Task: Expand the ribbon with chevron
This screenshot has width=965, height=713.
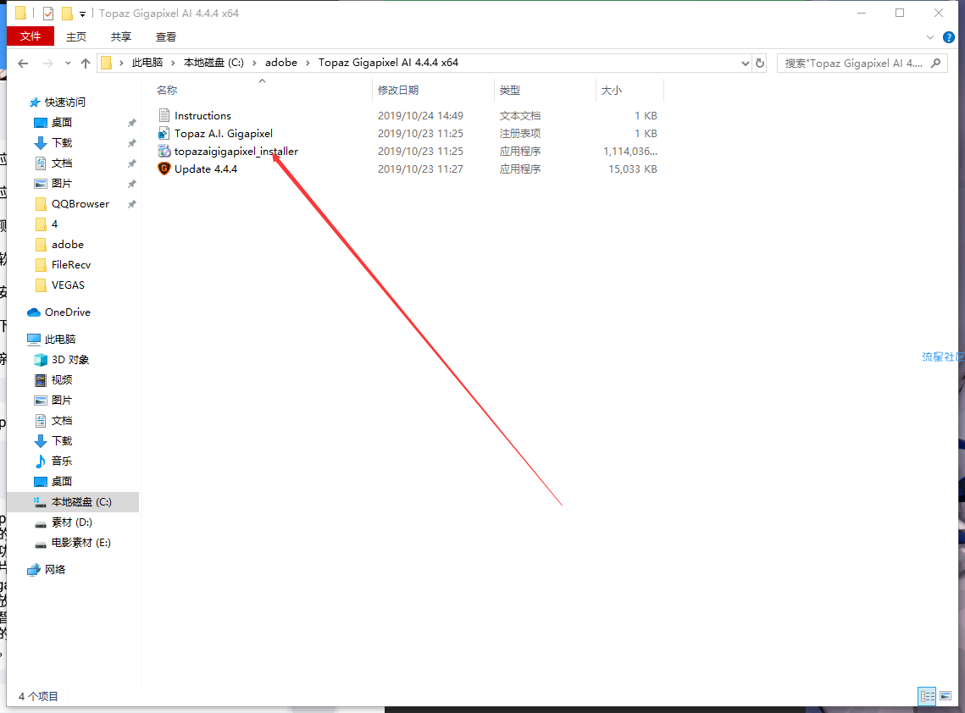Action: pyautogui.click(x=930, y=37)
